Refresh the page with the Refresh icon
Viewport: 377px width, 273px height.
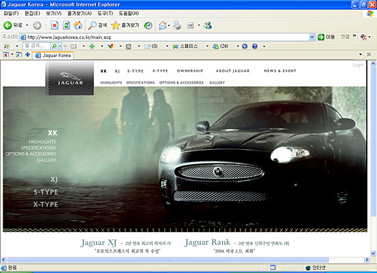(x=66, y=25)
